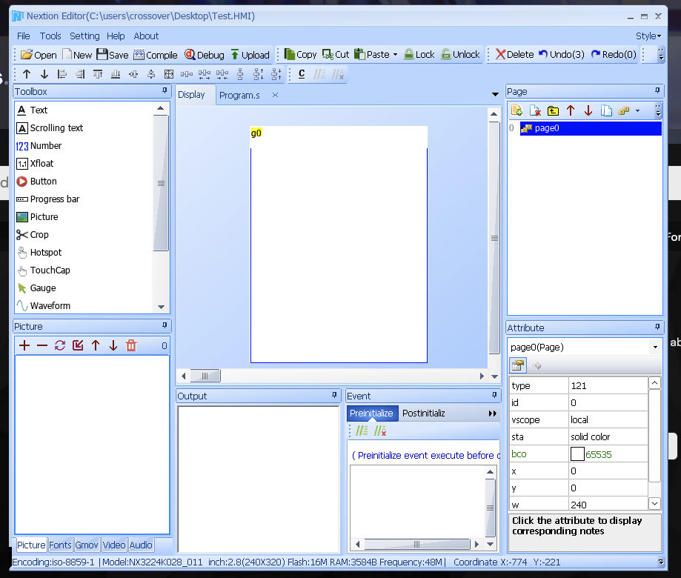Click the same size grid icon in alignment toolbar

click(169, 74)
